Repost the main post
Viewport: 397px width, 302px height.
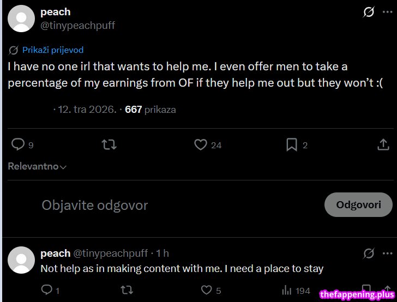click(x=109, y=144)
